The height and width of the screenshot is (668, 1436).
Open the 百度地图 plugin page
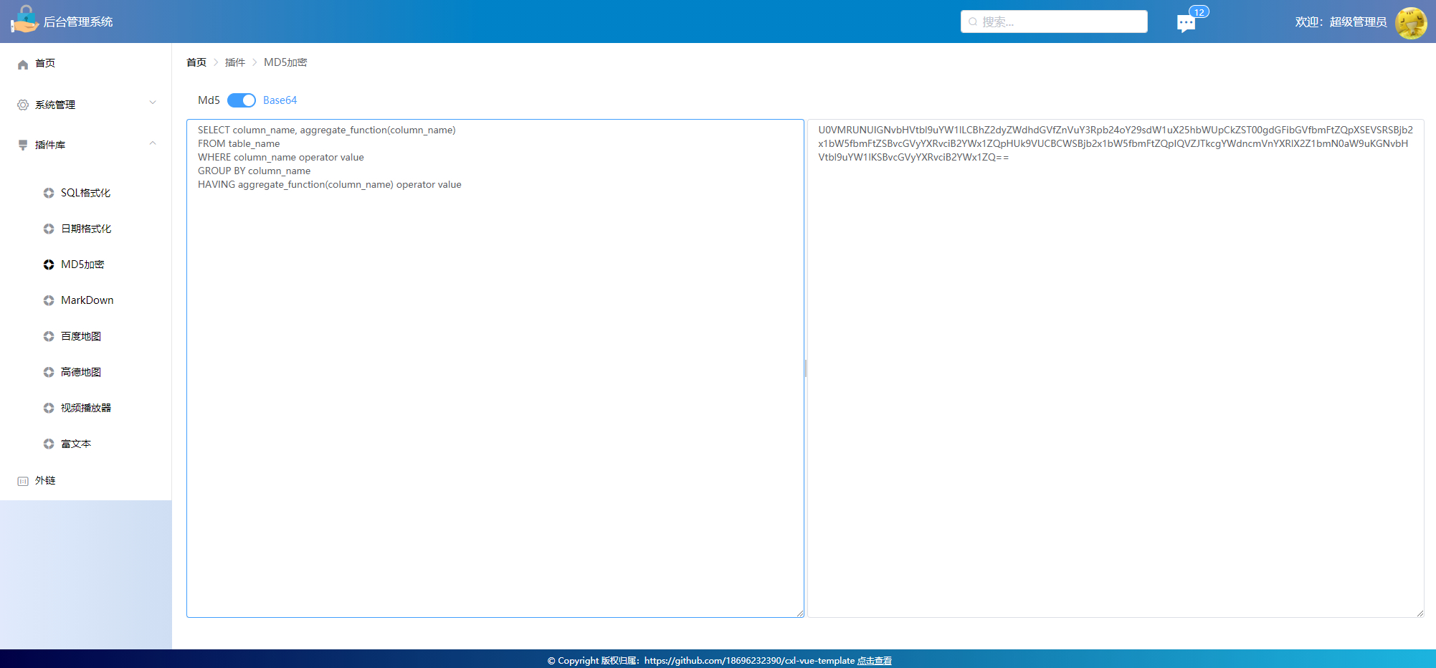[x=86, y=336]
